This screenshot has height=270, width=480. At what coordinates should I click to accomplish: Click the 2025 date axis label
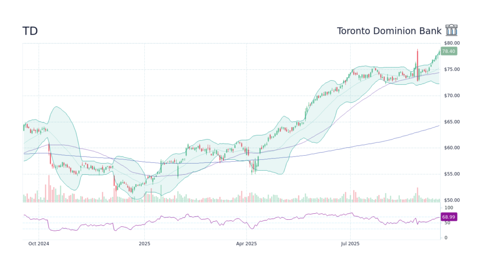[x=144, y=244]
